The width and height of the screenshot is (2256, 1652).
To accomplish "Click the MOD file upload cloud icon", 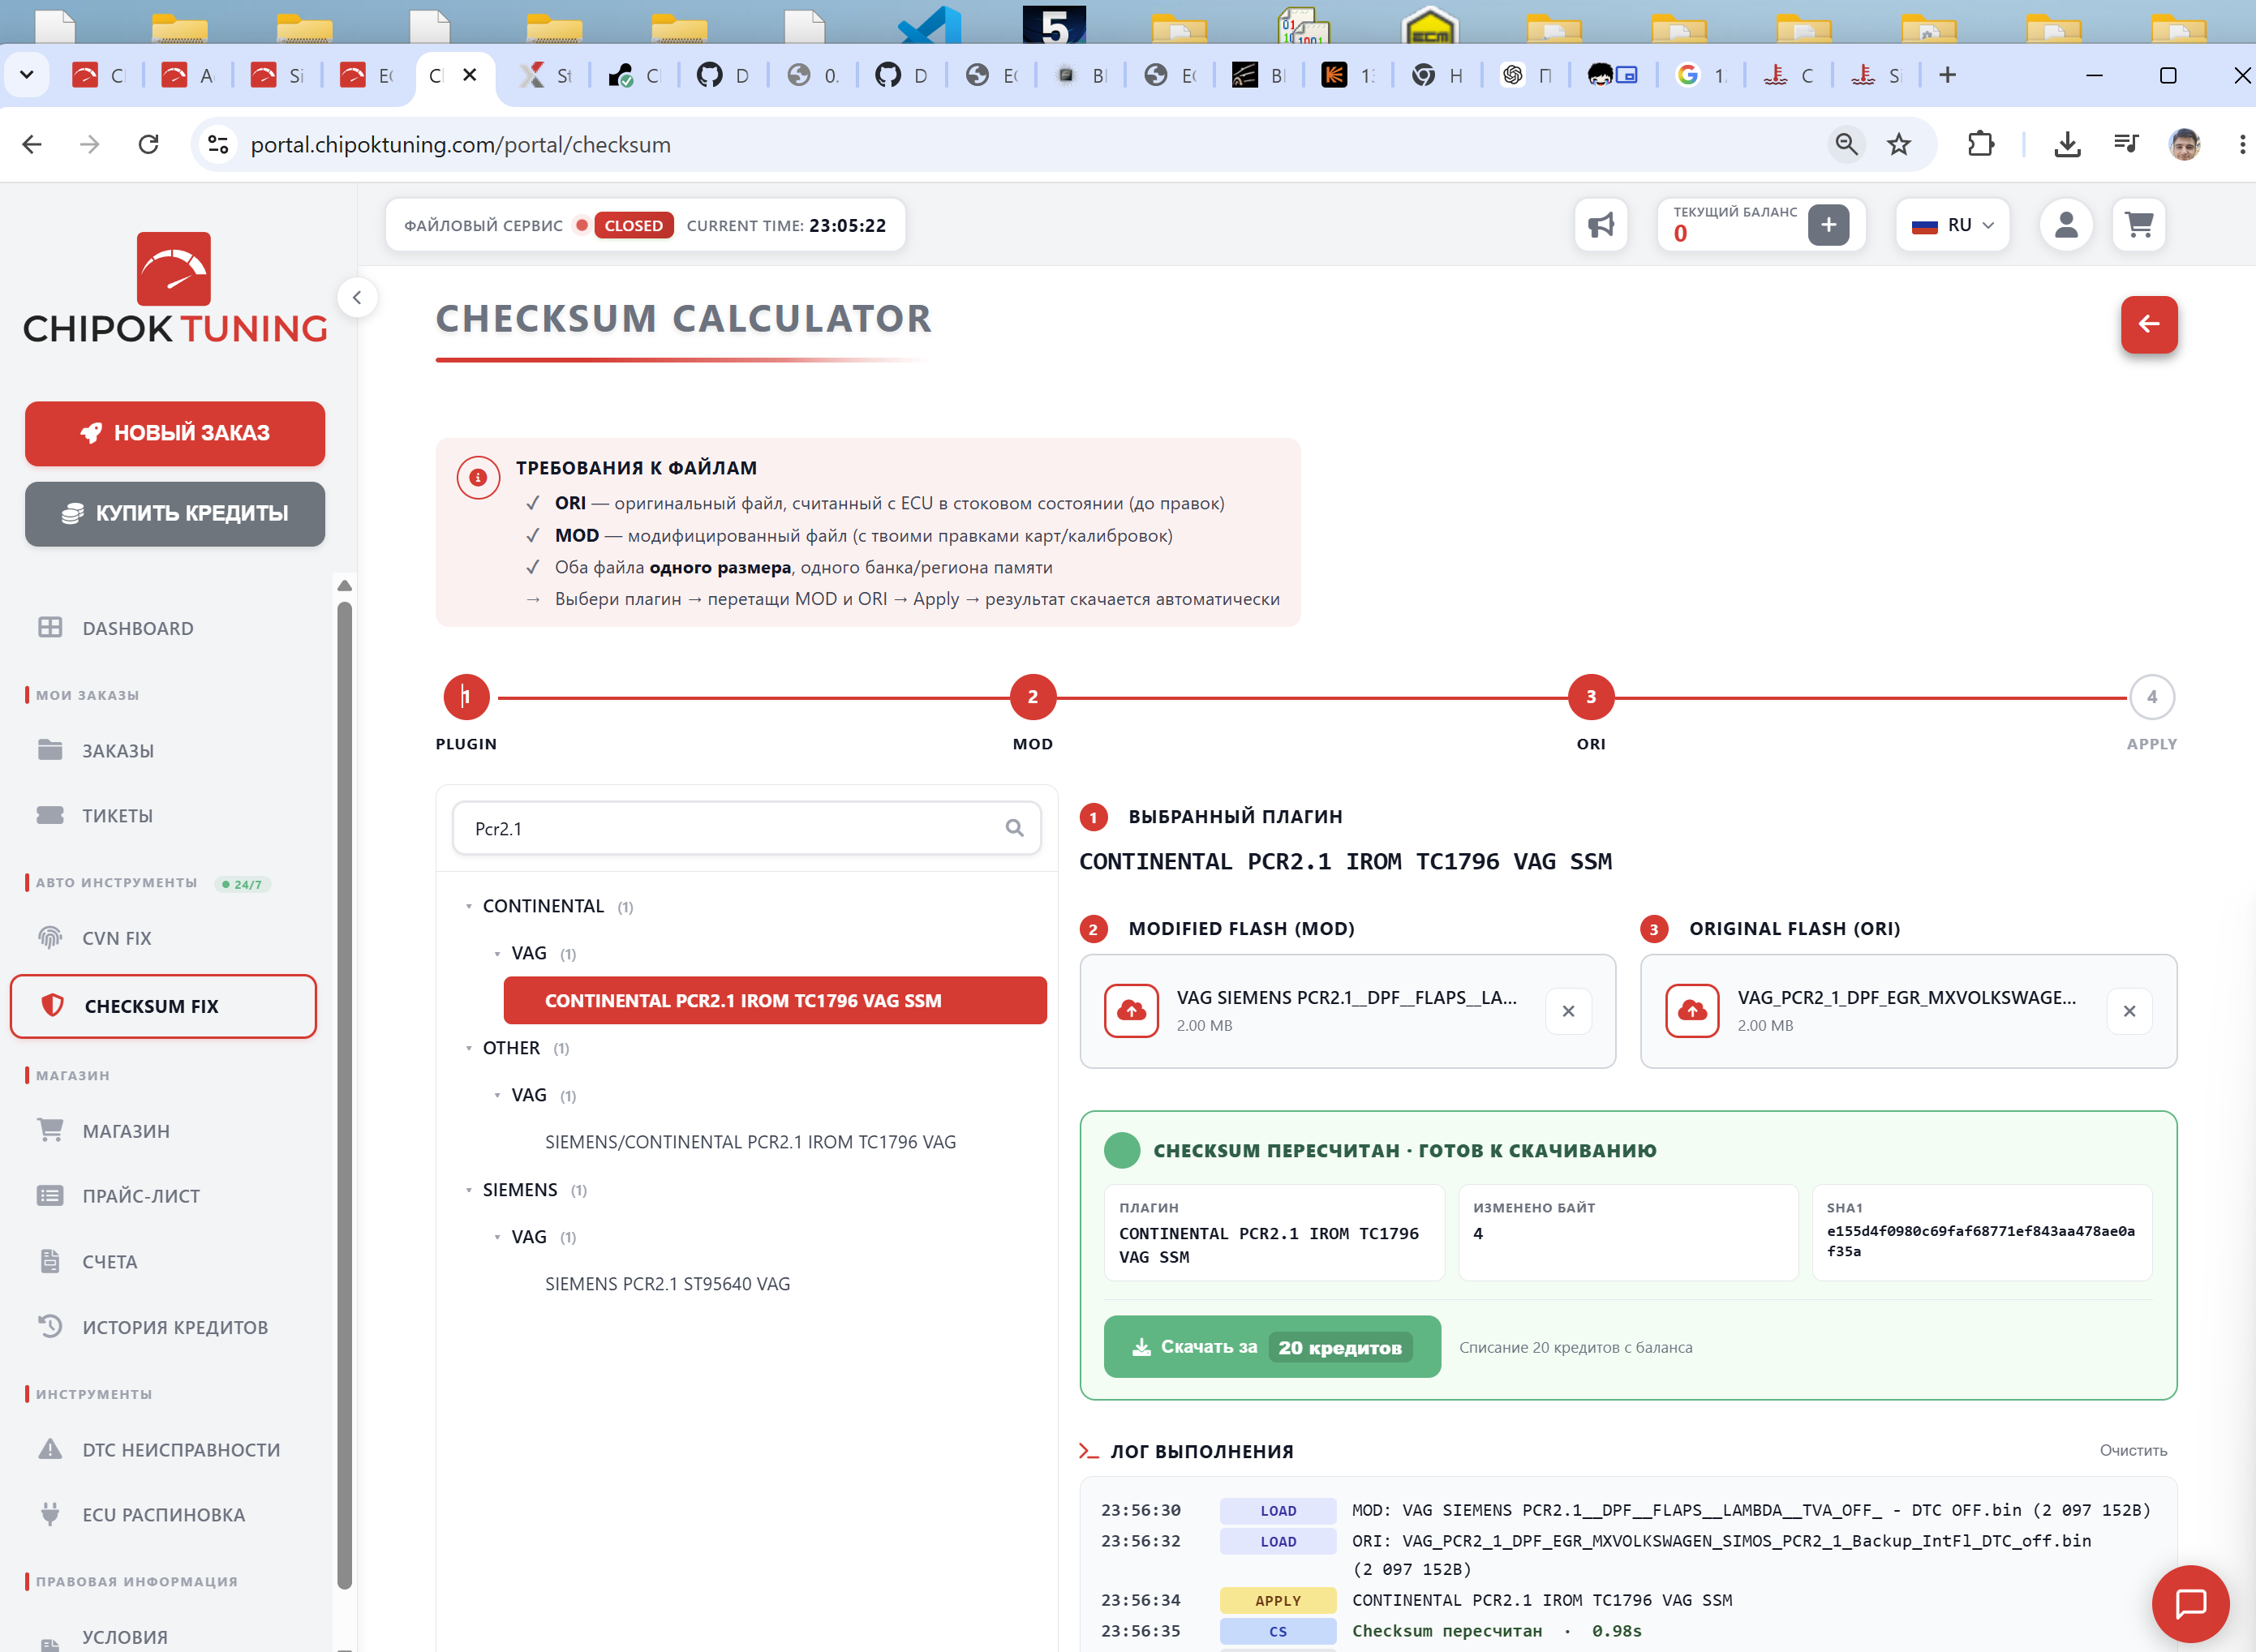I will (x=1131, y=1011).
